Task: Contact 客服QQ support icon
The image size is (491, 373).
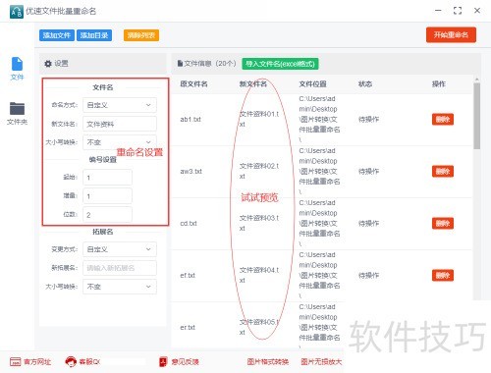Action: coord(71,361)
